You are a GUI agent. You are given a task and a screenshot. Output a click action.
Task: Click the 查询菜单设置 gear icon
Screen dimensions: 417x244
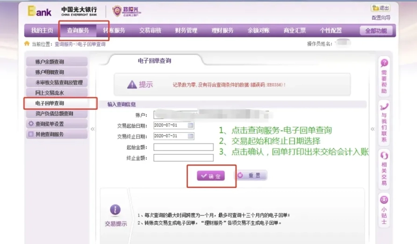pos(31,123)
